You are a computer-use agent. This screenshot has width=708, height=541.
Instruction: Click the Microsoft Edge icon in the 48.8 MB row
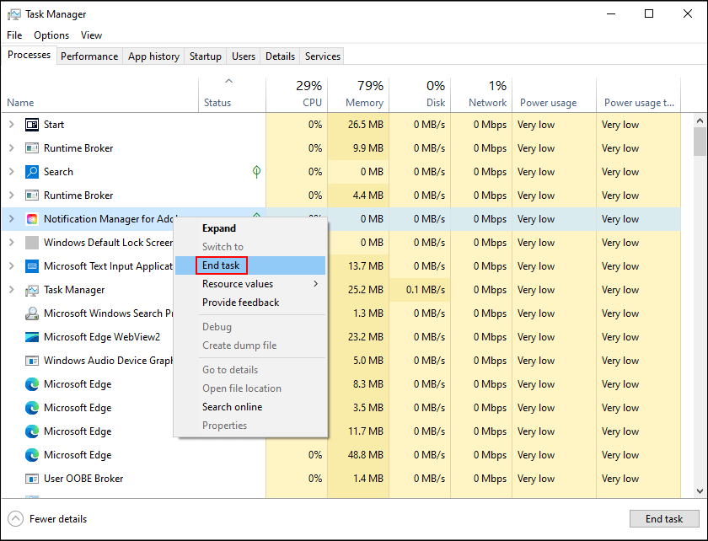click(x=32, y=455)
